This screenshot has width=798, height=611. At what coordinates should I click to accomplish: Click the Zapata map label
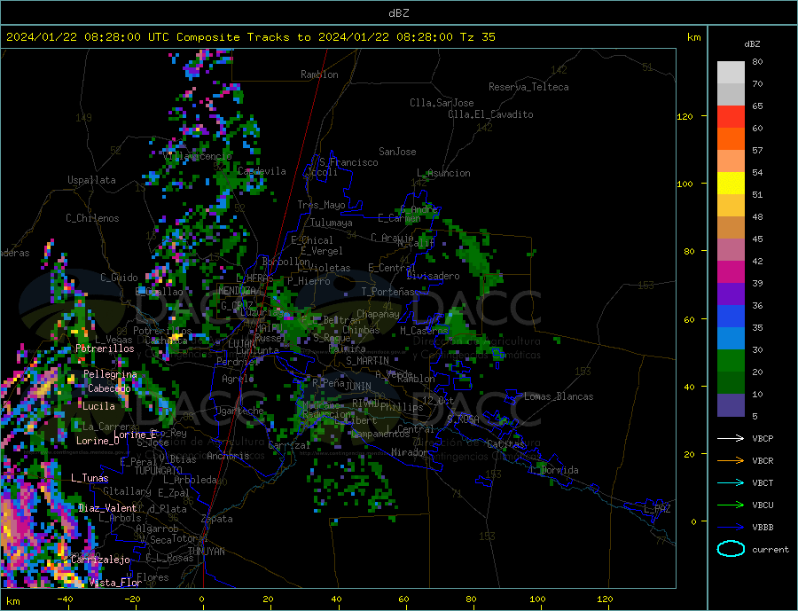217,520
